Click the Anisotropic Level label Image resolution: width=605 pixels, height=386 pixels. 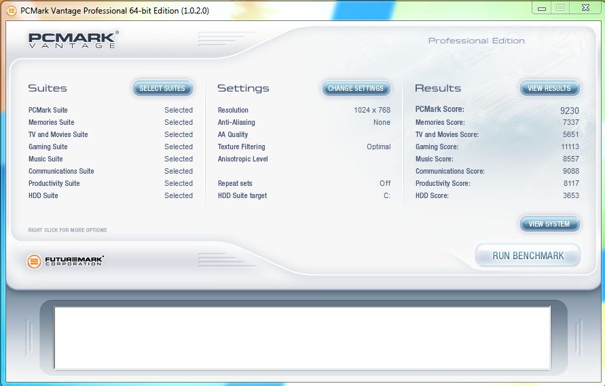coord(242,159)
